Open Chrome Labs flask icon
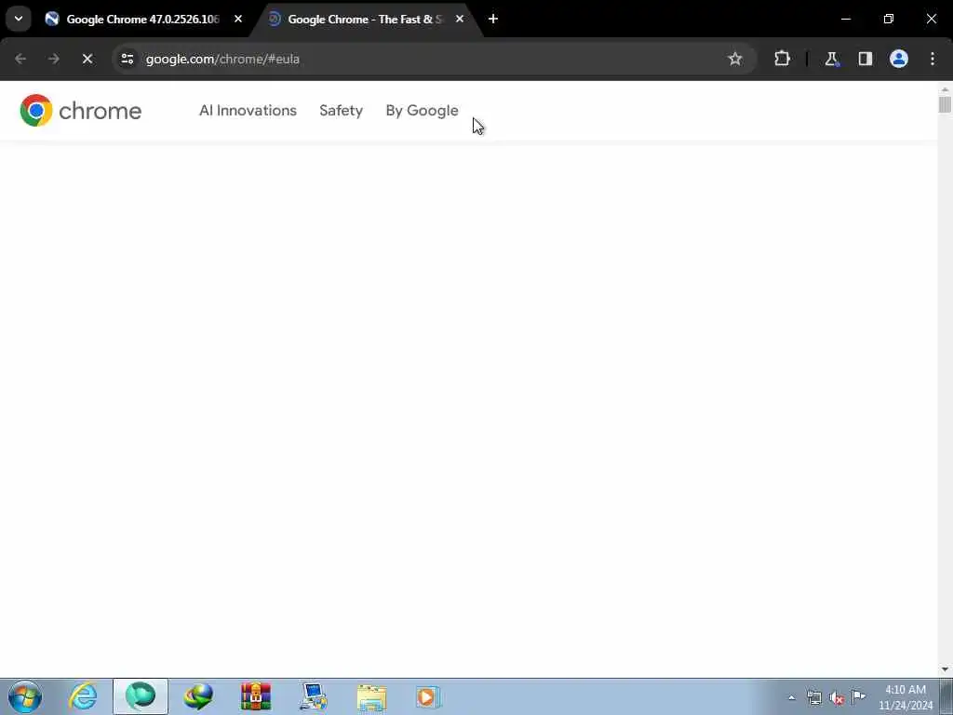Viewport: 953px width, 715px height. click(x=831, y=59)
